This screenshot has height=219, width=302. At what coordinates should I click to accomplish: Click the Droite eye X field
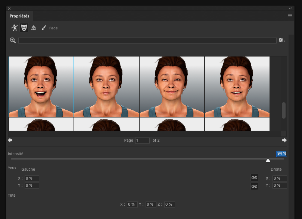[280, 178]
